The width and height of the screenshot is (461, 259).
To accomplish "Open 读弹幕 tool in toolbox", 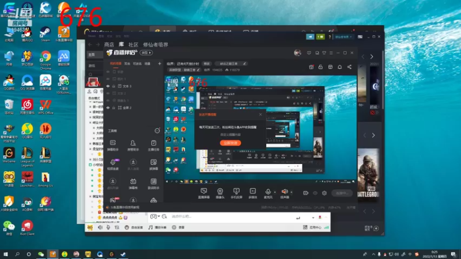I will [x=153, y=165].
